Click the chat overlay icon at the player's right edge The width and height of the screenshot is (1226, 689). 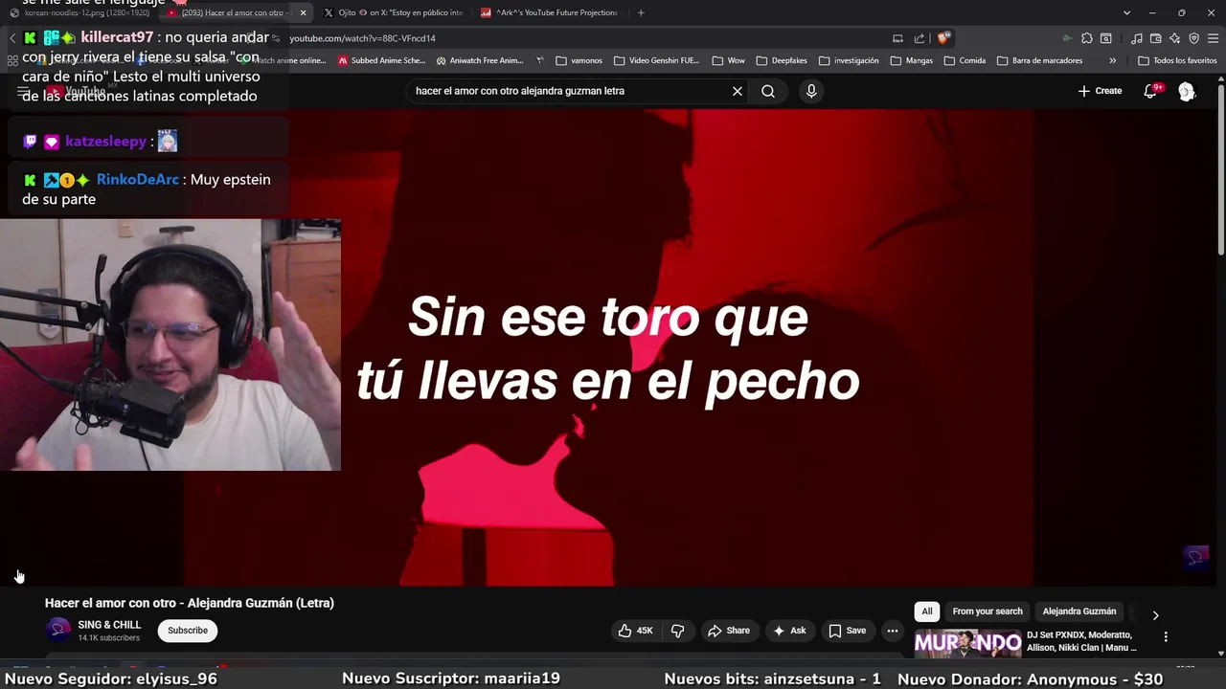point(1196,557)
